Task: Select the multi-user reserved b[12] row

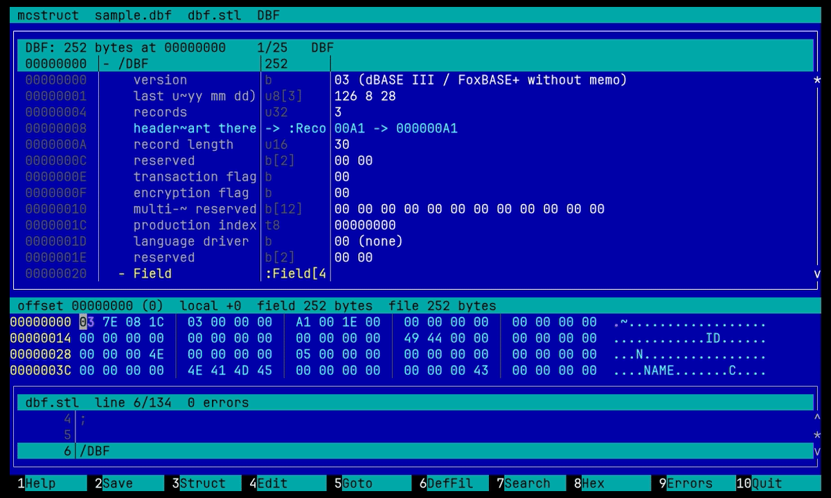Action: [415, 209]
